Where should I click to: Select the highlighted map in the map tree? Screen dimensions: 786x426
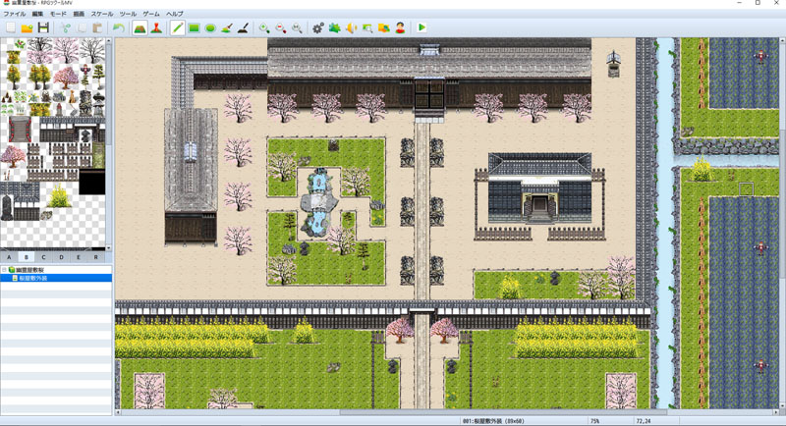[33, 279]
